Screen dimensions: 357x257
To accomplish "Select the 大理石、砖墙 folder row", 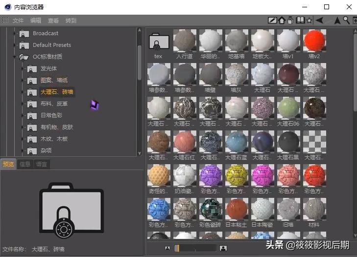I will tap(57, 92).
